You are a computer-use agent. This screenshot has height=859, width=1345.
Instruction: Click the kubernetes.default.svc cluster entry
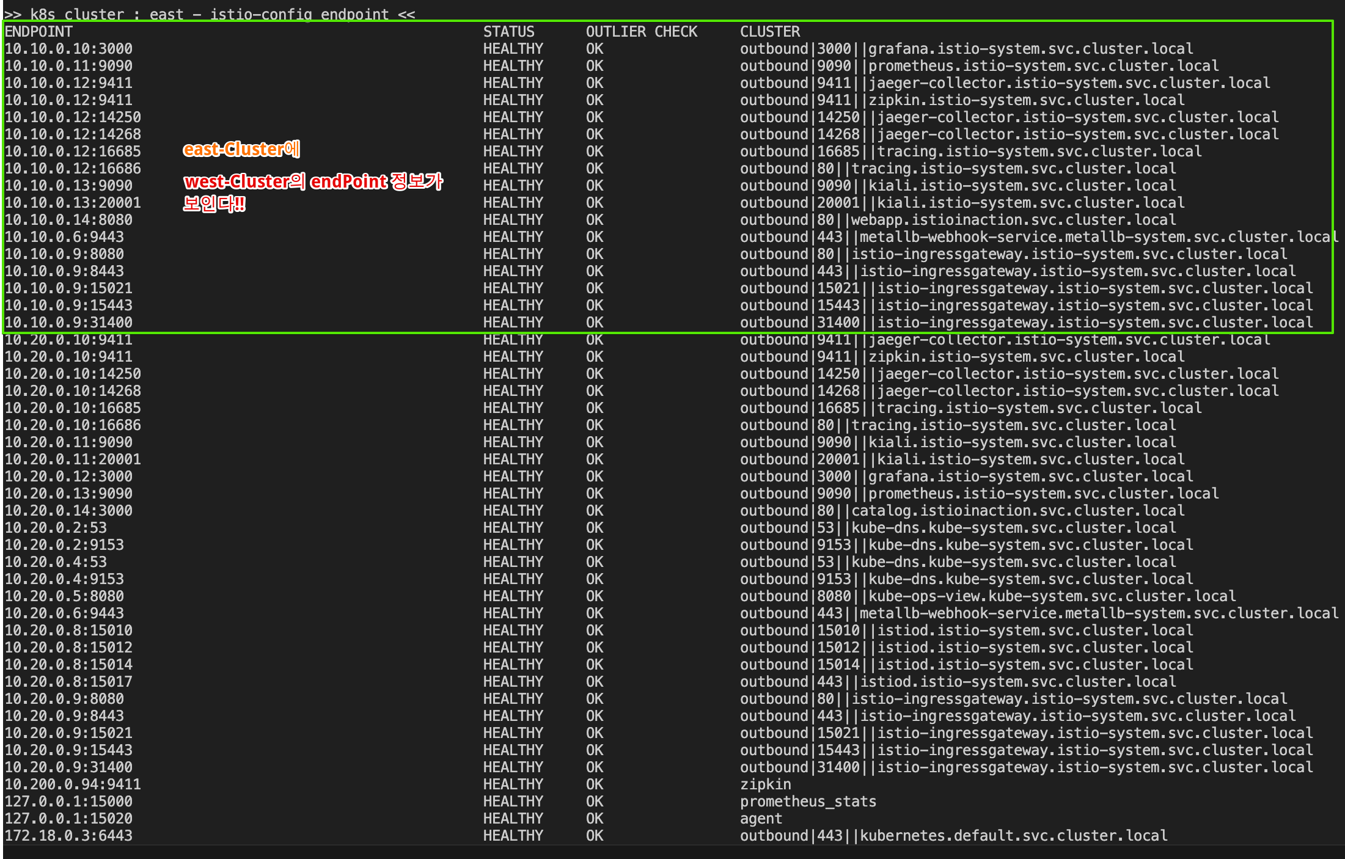click(x=953, y=836)
